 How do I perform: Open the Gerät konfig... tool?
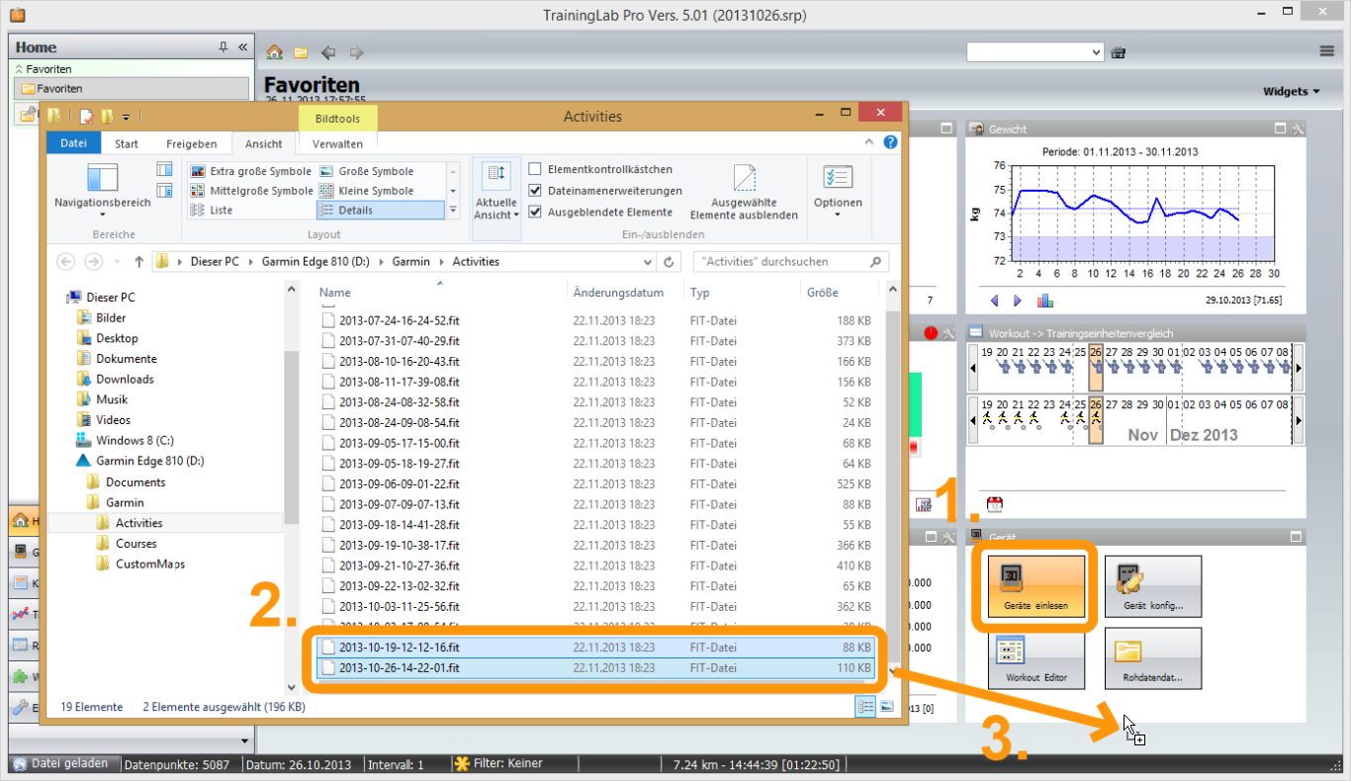point(1153,587)
